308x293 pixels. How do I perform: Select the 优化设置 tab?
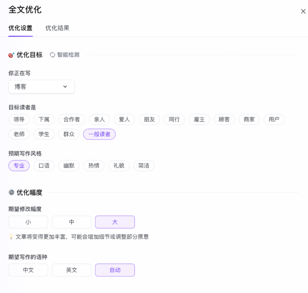(x=20, y=28)
